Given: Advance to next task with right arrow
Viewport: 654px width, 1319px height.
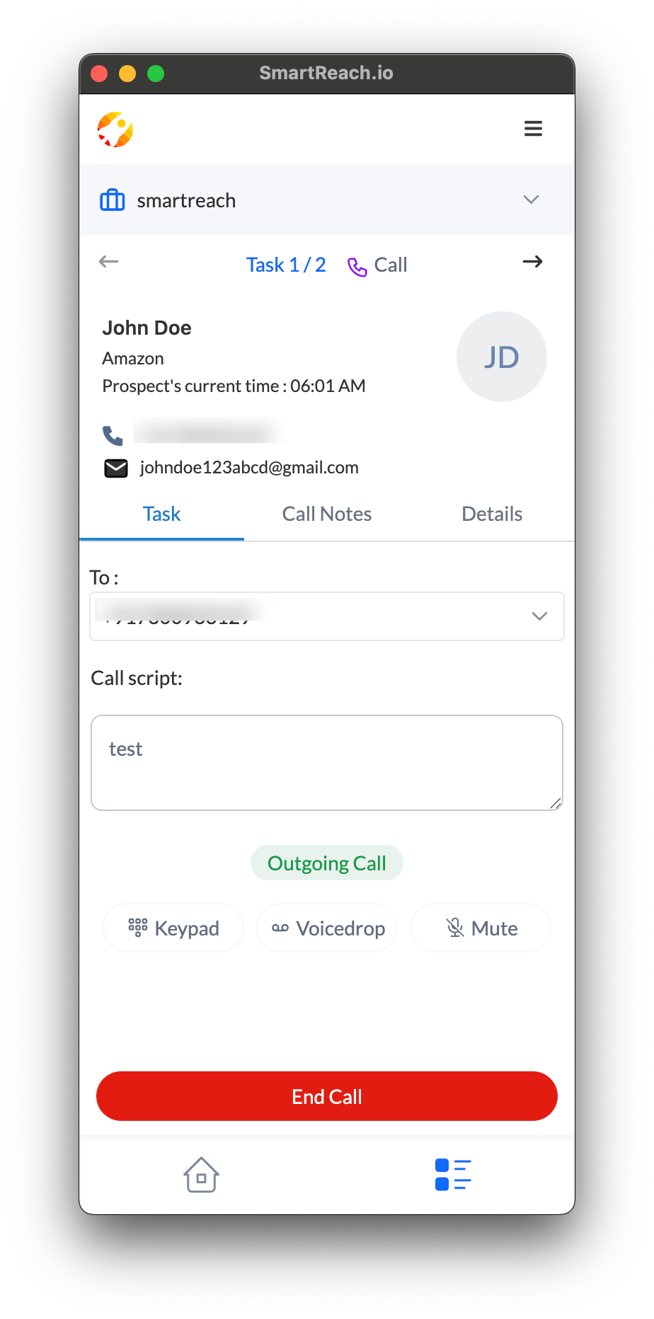Looking at the screenshot, I should tap(533, 262).
